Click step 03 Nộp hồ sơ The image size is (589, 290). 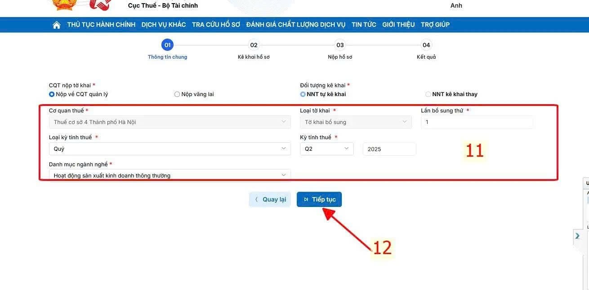coord(340,49)
